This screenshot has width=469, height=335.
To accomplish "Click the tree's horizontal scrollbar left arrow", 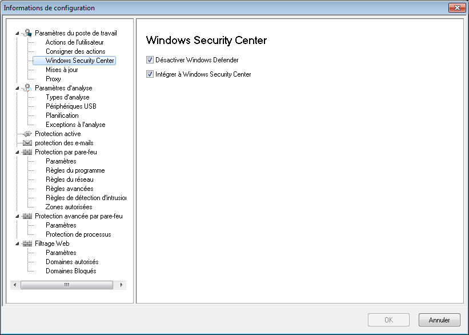I will [15, 285].
